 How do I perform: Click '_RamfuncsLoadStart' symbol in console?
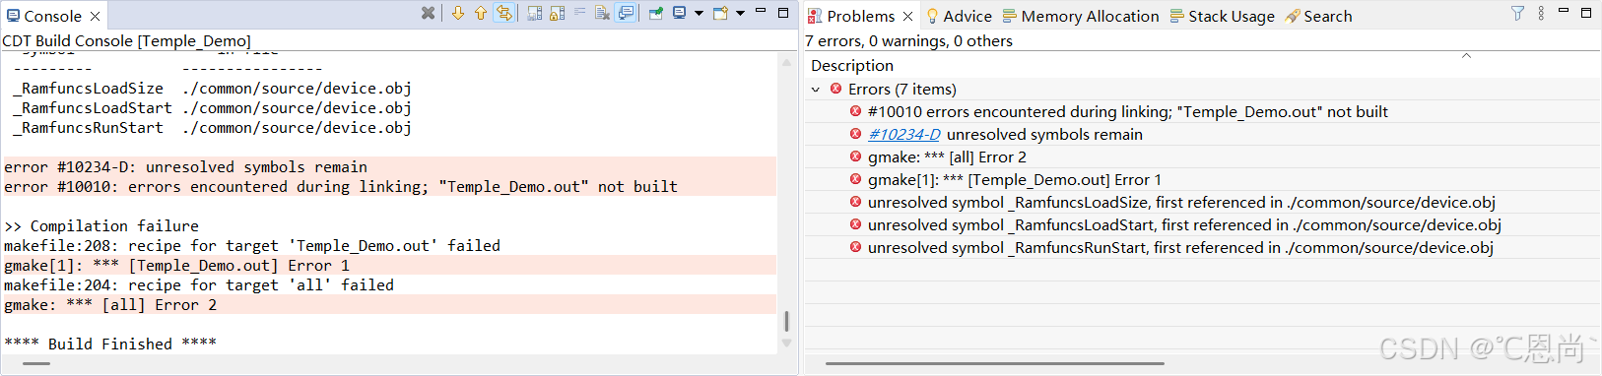[92, 108]
